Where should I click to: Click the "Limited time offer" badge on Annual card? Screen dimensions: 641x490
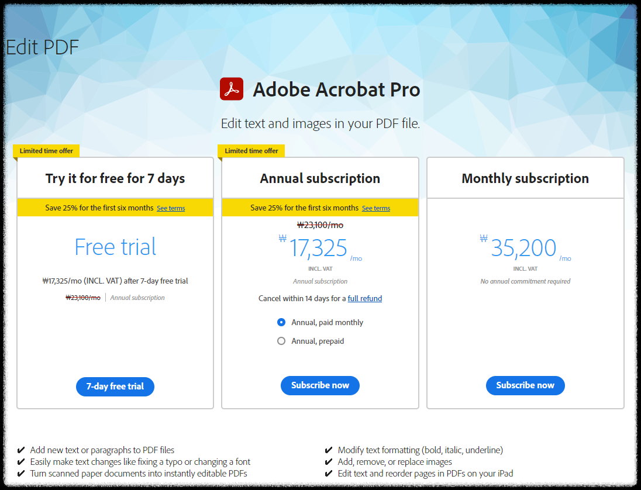[251, 150]
